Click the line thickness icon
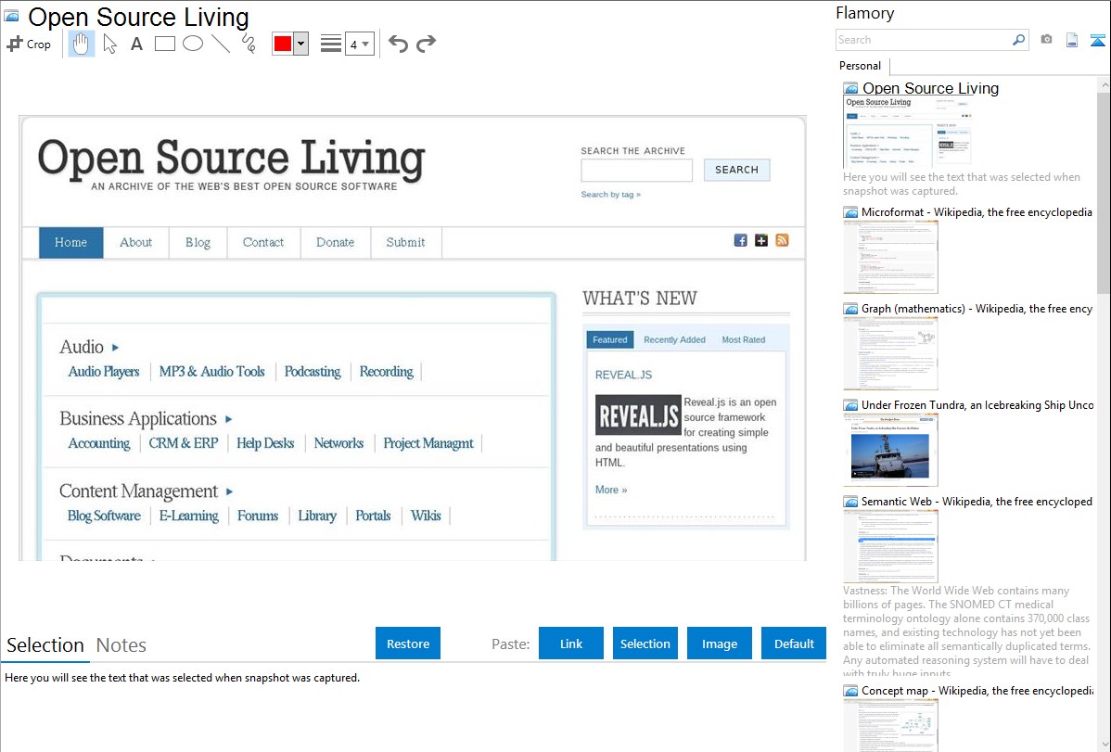 click(x=331, y=44)
